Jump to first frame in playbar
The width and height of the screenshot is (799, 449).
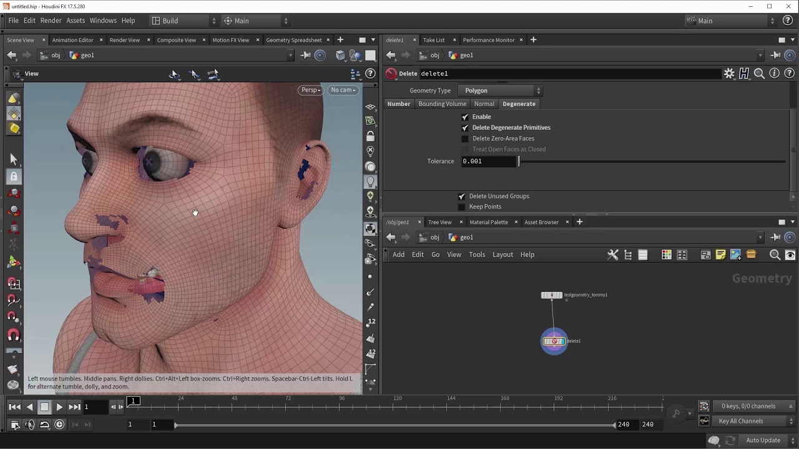tap(14, 407)
